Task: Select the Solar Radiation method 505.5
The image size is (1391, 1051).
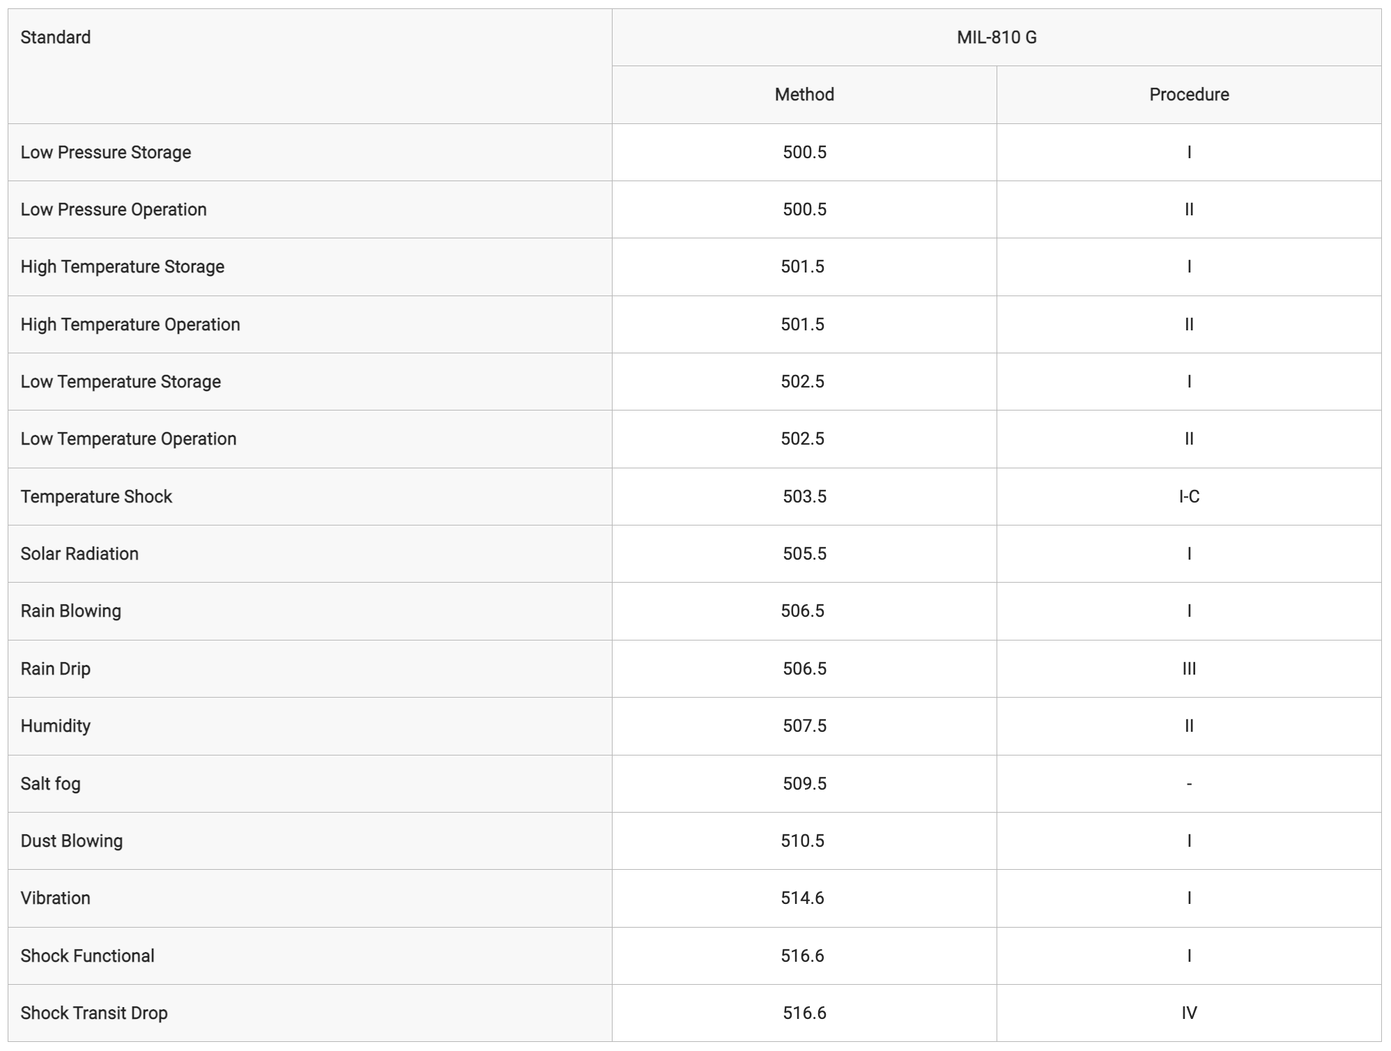Action: [x=804, y=554]
